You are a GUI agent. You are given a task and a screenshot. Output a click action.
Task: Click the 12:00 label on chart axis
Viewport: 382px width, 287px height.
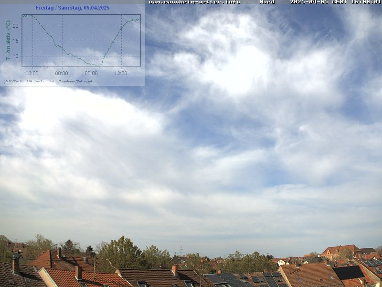coord(121,73)
